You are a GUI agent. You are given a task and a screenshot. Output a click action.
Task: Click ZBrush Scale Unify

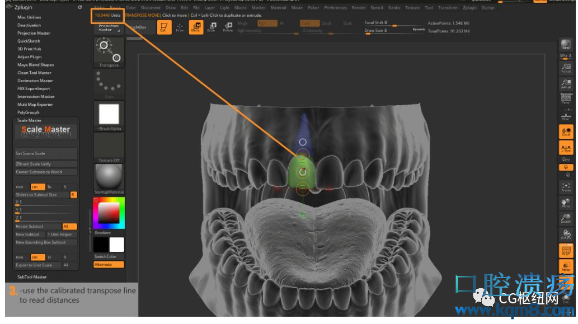click(x=46, y=164)
